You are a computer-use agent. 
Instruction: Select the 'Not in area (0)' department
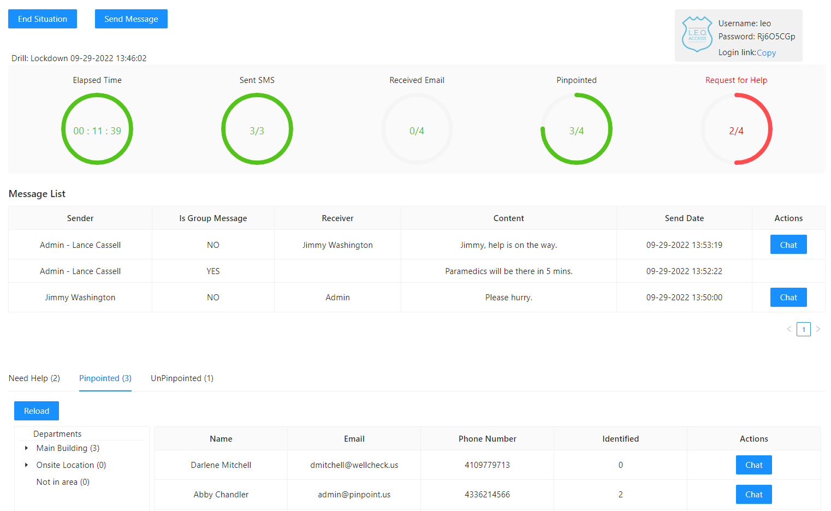[62, 482]
